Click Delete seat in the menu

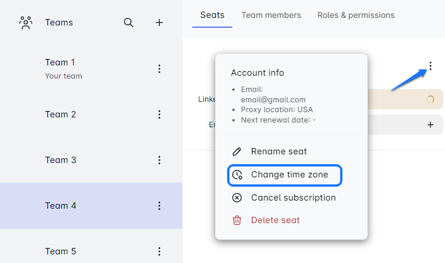275,220
